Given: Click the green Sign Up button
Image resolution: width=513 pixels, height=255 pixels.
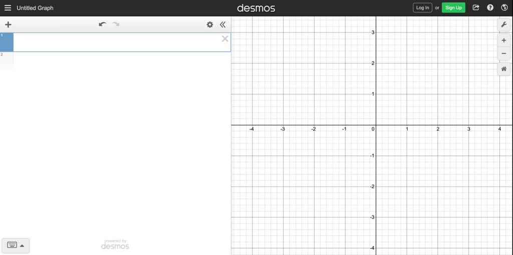Looking at the screenshot, I should 453,8.
